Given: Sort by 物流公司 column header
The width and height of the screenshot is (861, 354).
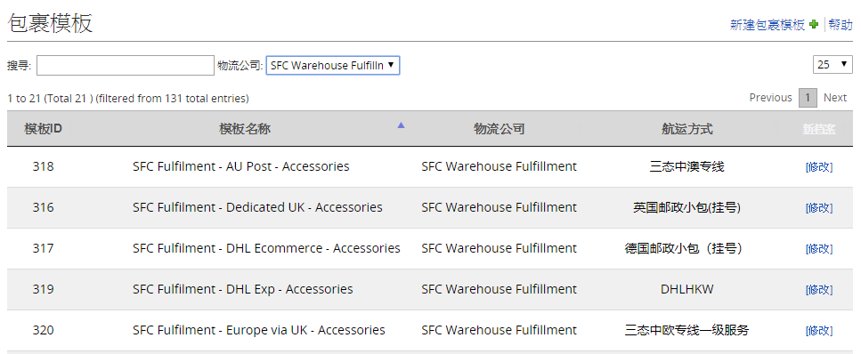Looking at the screenshot, I should click(x=500, y=129).
